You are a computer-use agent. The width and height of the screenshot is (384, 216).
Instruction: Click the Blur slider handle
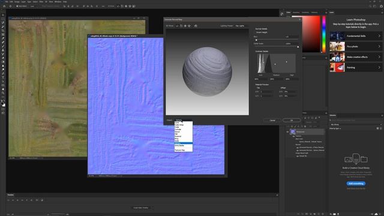tap(256, 40)
